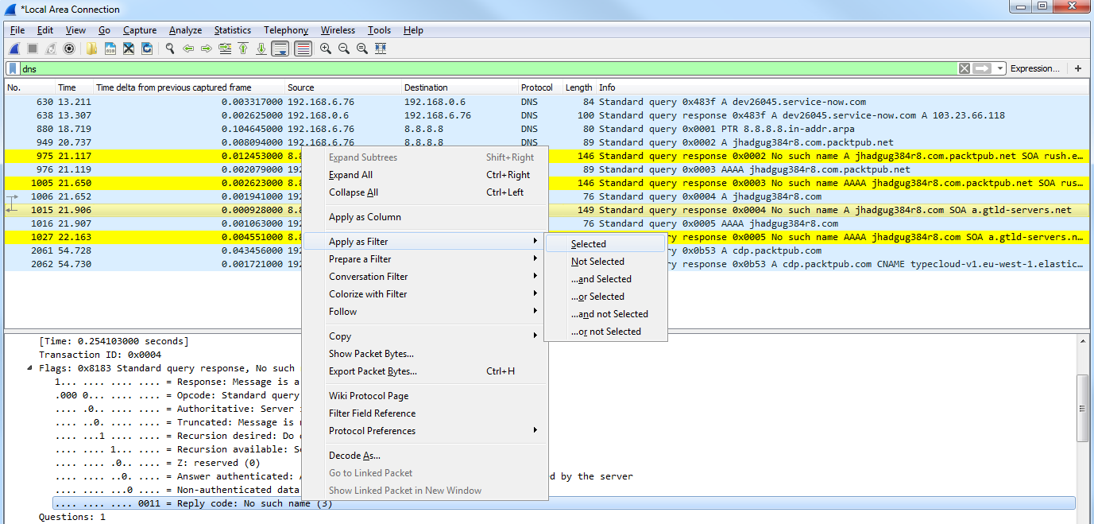The image size is (1094, 524).
Task: Toggle auto-scroll during live capture
Action: [280, 49]
